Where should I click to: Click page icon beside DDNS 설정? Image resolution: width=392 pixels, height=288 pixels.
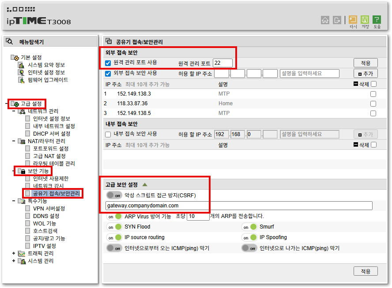(x=28, y=216)
